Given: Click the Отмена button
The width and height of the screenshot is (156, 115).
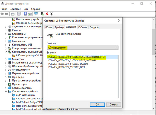Looking at the screenshot, I should (x=114, y=104).
